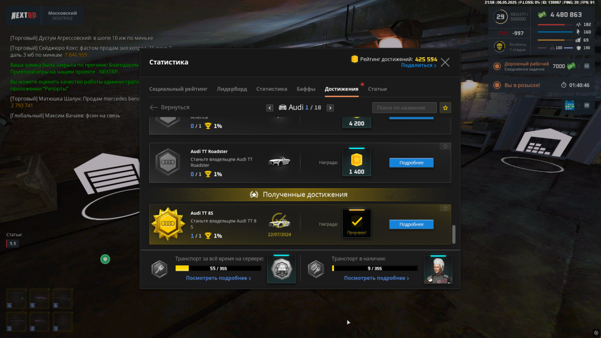601x338 pixels.
Task: Click the armor shield icon beside 190
Action: tap(578, 48)
